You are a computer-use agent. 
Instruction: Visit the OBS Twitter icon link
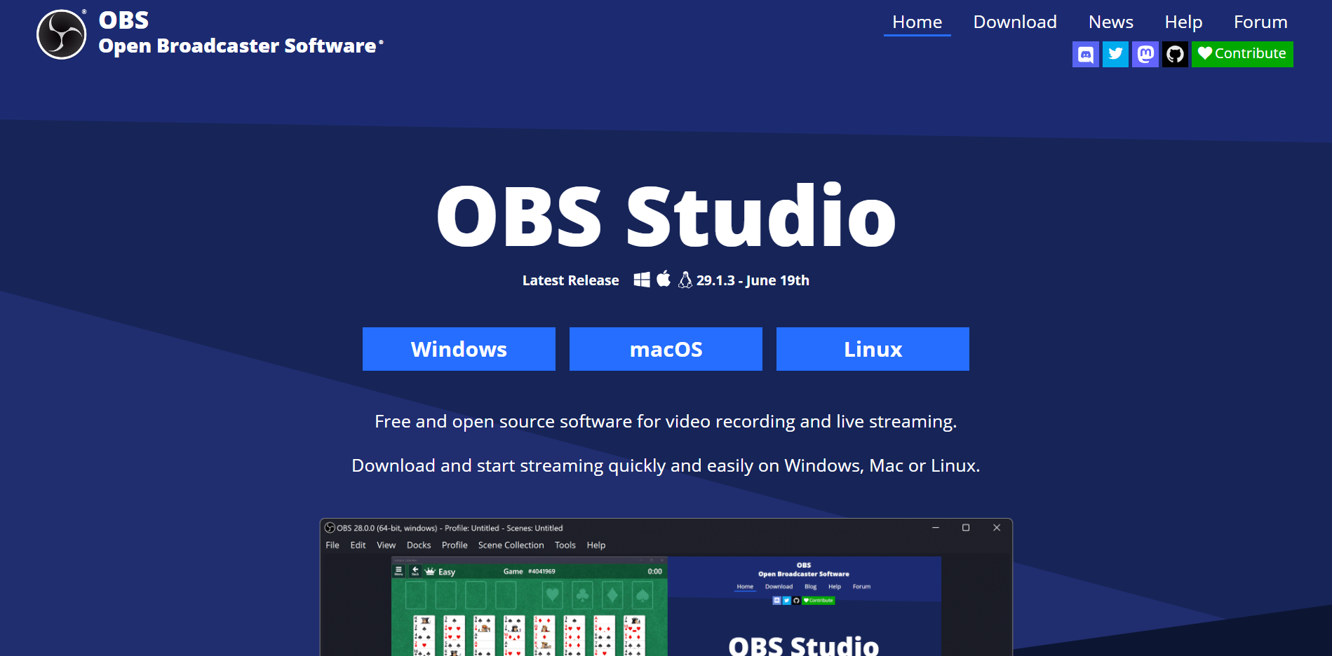[x=1115, y=54]
